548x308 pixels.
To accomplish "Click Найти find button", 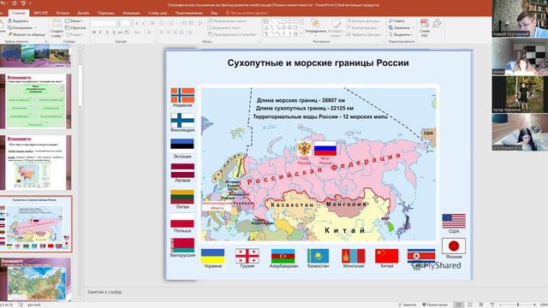I will tap(396, 21).
